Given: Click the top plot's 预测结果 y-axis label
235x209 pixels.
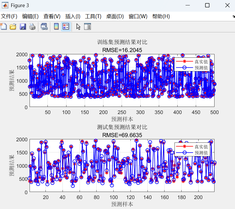Looking at the screenshot, I should click(x=12, y=80).
